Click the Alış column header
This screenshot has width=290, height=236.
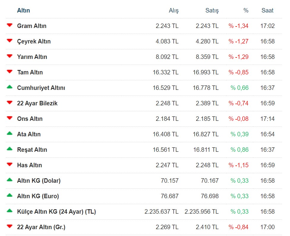[x=174, y=10]
